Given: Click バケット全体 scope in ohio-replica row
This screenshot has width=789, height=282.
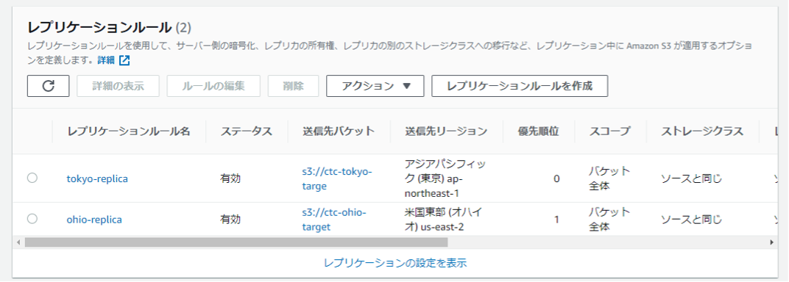Looking at the screenshot, I should pyautogui.click(x=609, y=220).
